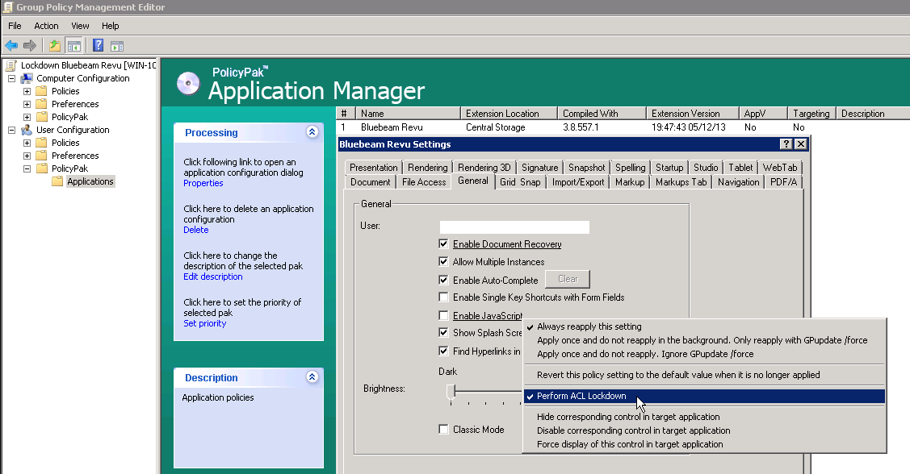Toggle the Enable Document Recovery checkbox
The image size is (910, 474).
pyautogui.click(x=443, y=244)
